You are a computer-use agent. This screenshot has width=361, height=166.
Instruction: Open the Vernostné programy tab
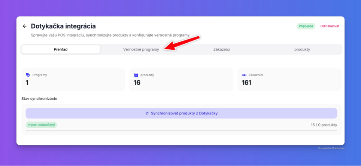[x=141, y=49]
